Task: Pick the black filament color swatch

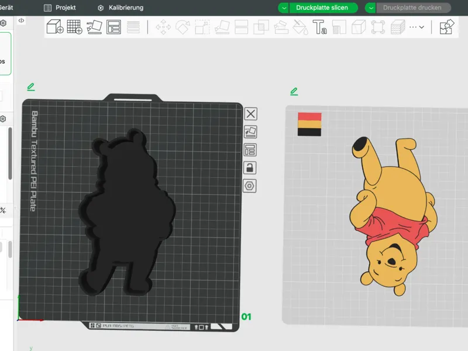Action: tap(309, 132)
